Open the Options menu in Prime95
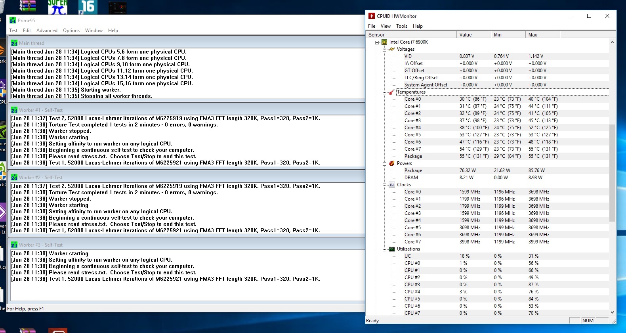The height and width of the screenshot is (333, 626). pyautogui.click(x=71, y=31)
